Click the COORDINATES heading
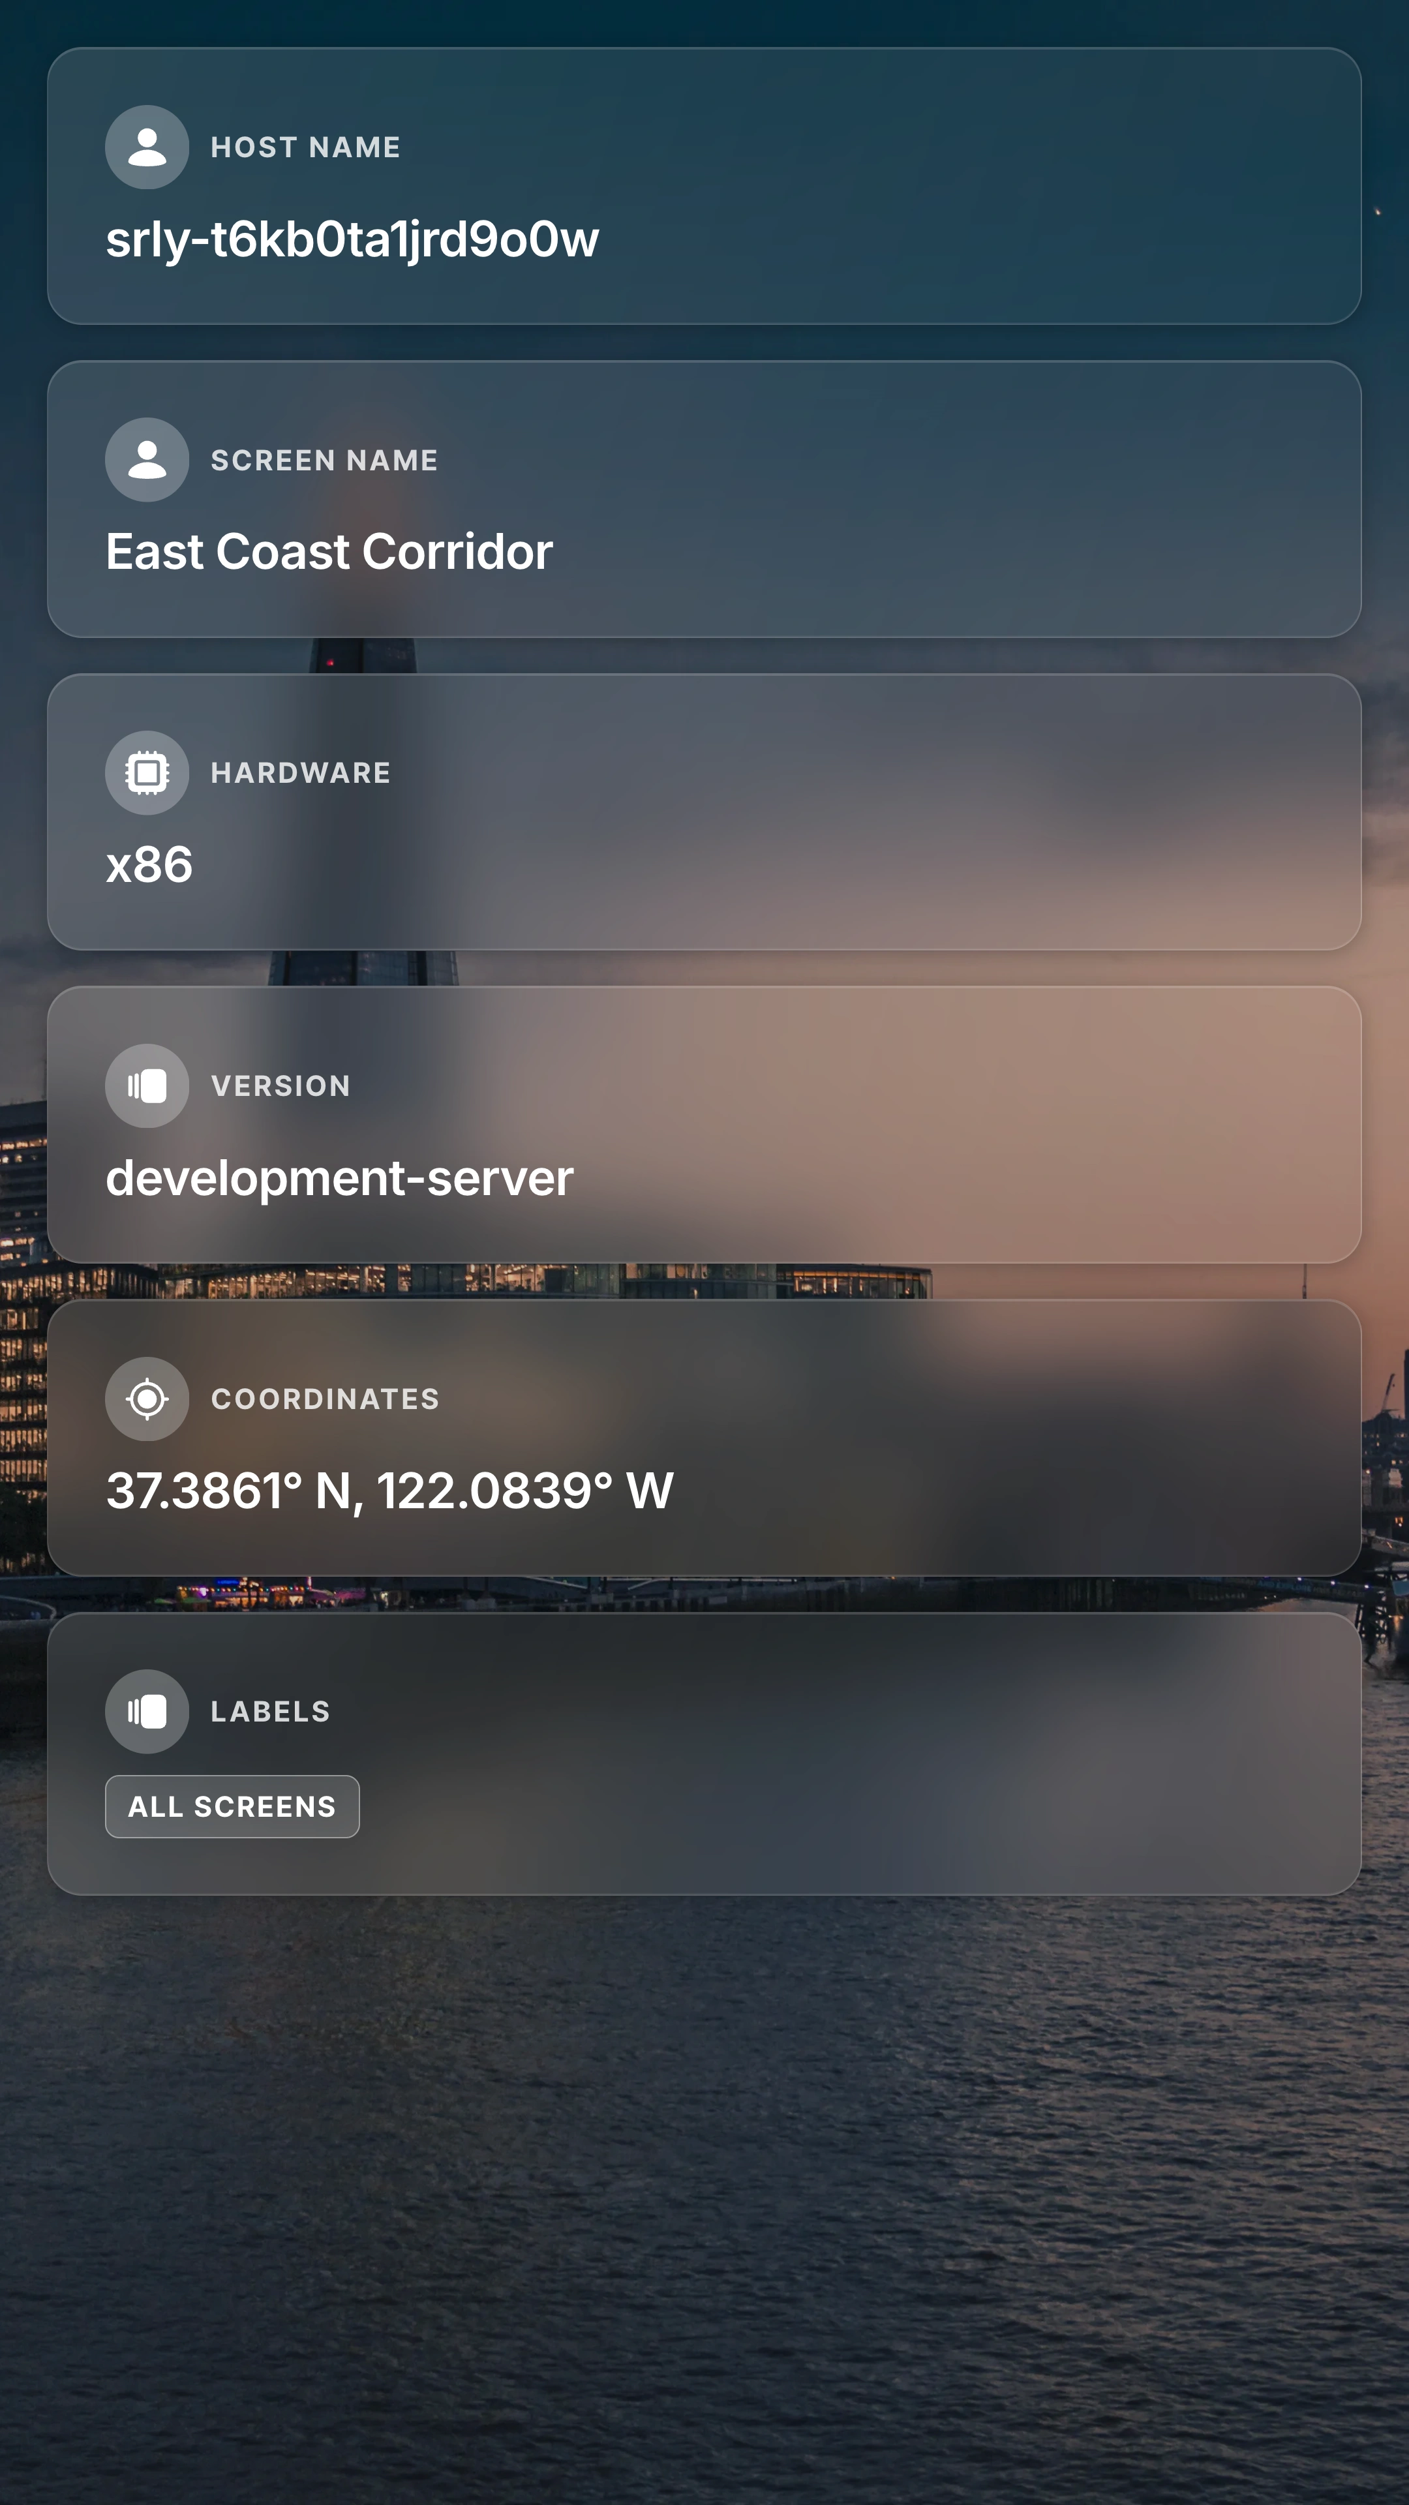The image size is (1409, 2505). (x=325, y=1399)
